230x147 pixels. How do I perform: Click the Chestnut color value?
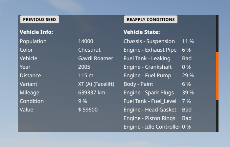click(89, 50)
